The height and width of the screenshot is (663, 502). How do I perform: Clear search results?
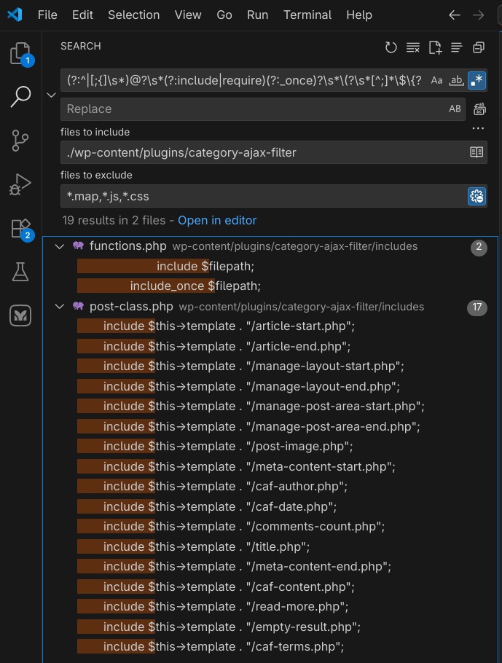[413, 47]
